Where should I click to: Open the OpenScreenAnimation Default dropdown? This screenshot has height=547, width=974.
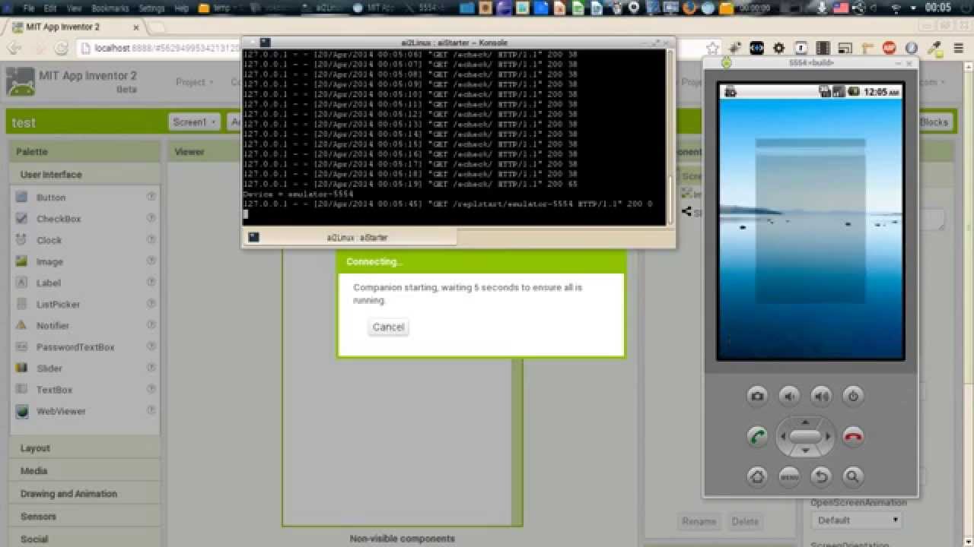(857, 520)
